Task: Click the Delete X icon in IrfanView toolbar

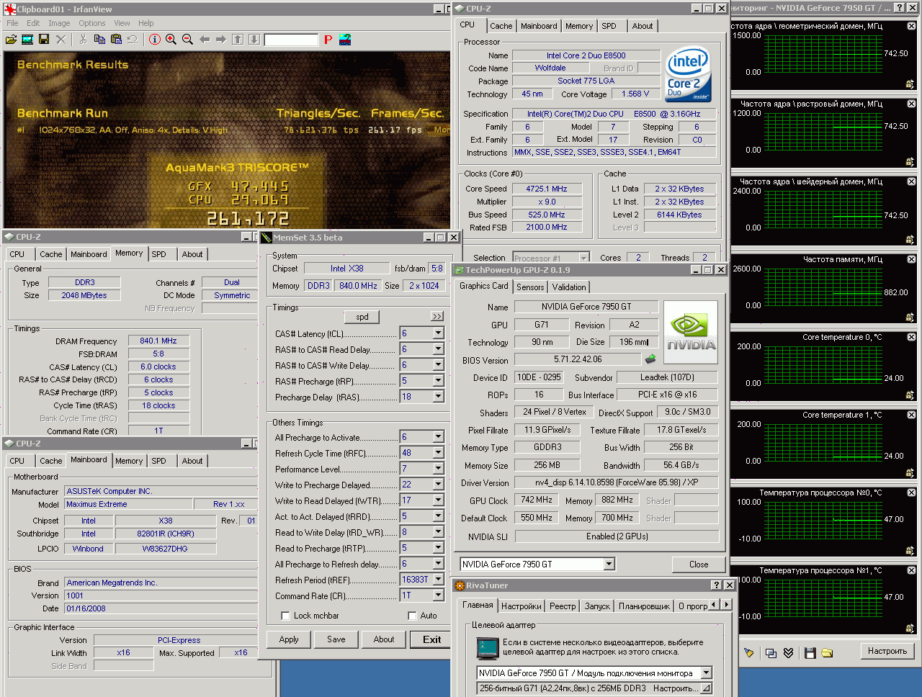Action: click(61, 40)
